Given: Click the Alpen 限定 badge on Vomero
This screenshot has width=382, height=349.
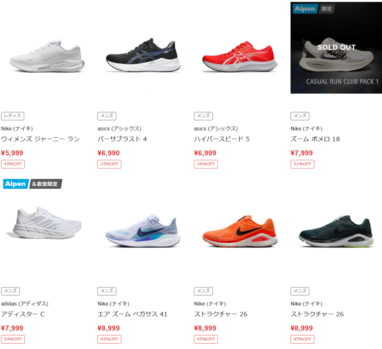Looking at the screenshot, I should click(x=313, y=9).
